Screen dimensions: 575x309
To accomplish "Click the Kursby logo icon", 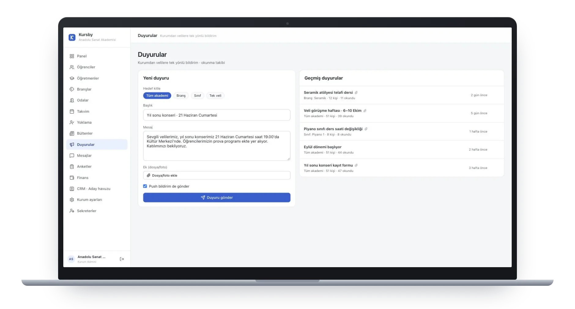I will point(72,37).
